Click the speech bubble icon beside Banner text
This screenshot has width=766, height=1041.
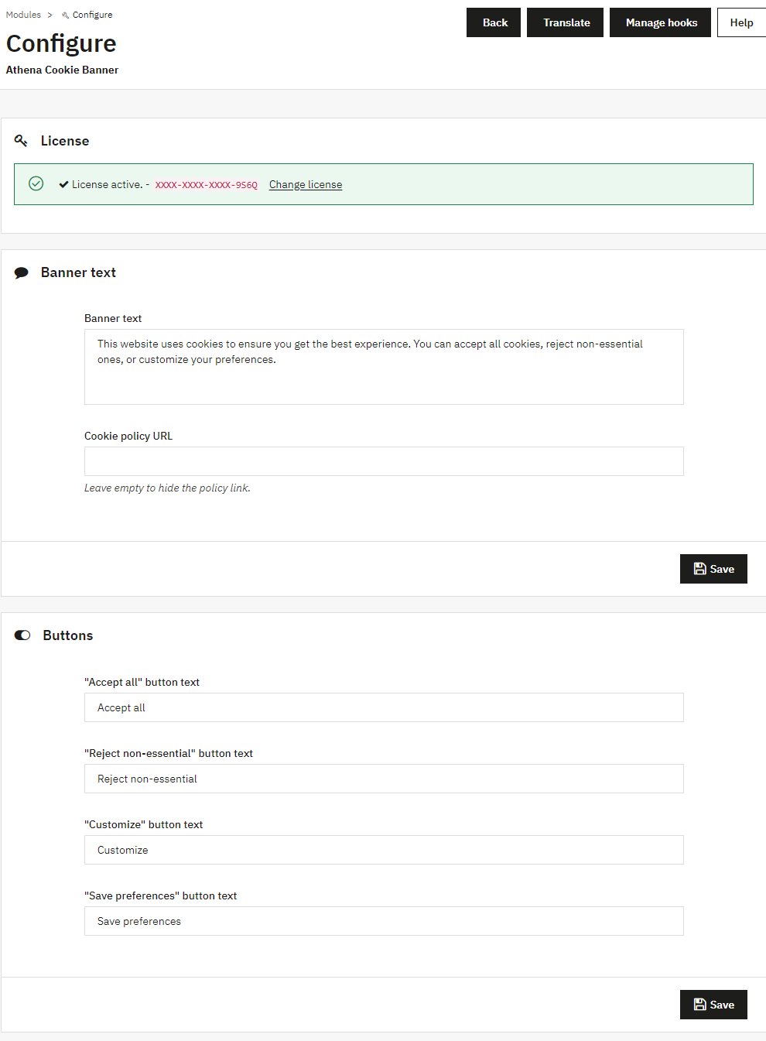tap(22, 272)
